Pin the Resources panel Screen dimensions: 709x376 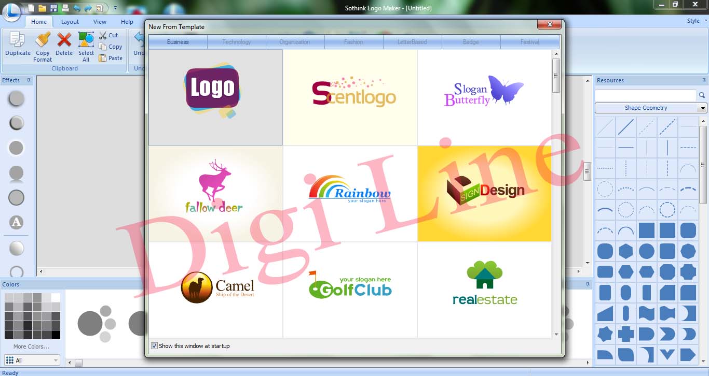coord(704,80)
